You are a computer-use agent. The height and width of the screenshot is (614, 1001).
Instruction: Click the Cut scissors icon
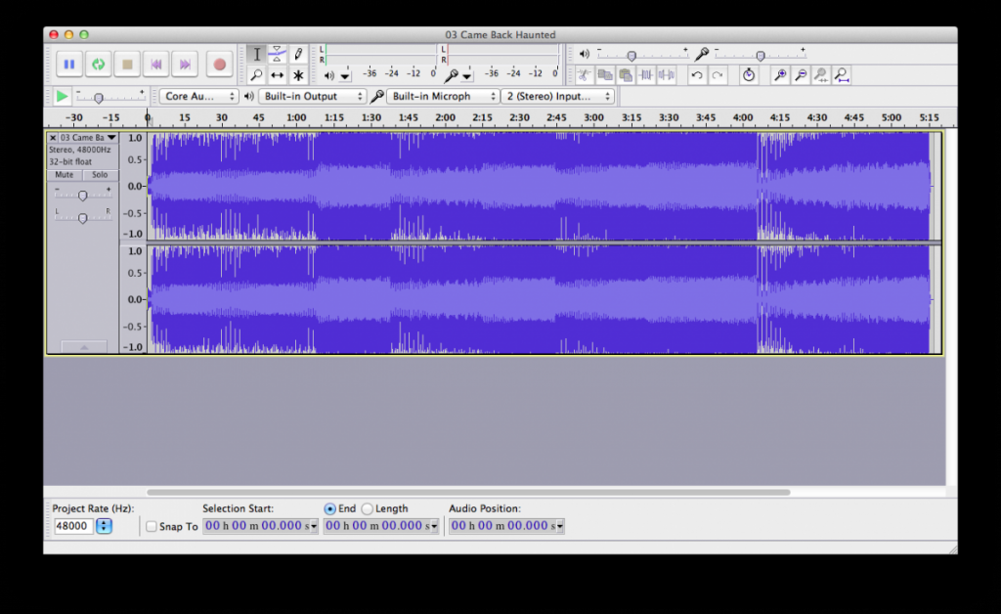585,75
